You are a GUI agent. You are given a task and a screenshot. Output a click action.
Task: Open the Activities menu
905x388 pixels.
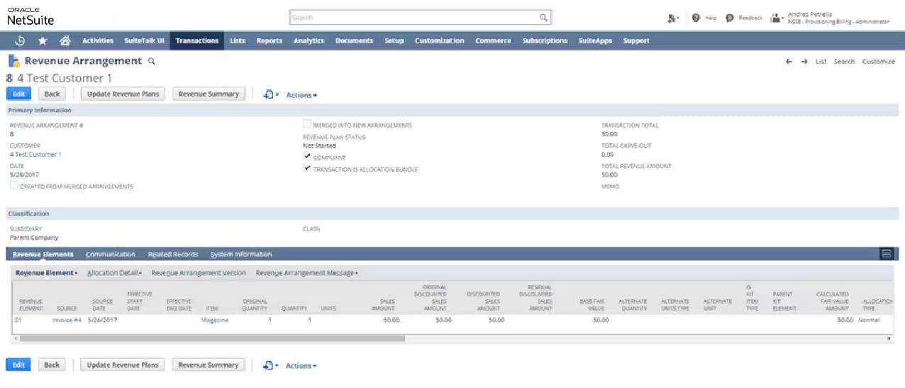[x=98, y=40]
